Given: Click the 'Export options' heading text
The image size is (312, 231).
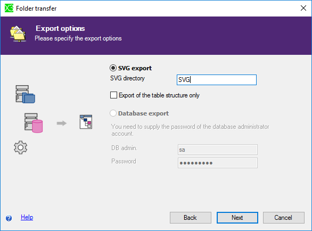Looking at the screenshot, I should 60,28.
